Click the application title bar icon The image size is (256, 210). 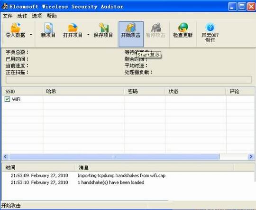pyautogui.click(x=5, y=6)
